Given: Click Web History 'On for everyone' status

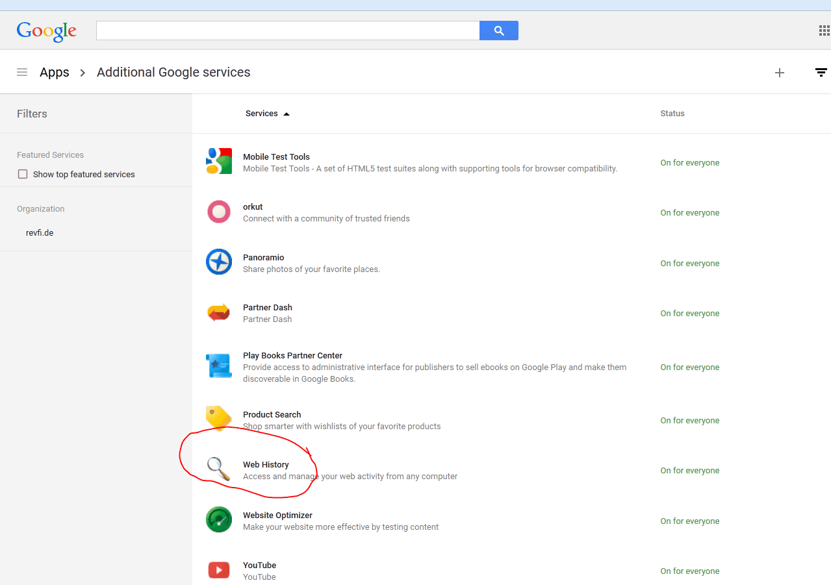Looking at the screenshot, I should tap(690, 470).
